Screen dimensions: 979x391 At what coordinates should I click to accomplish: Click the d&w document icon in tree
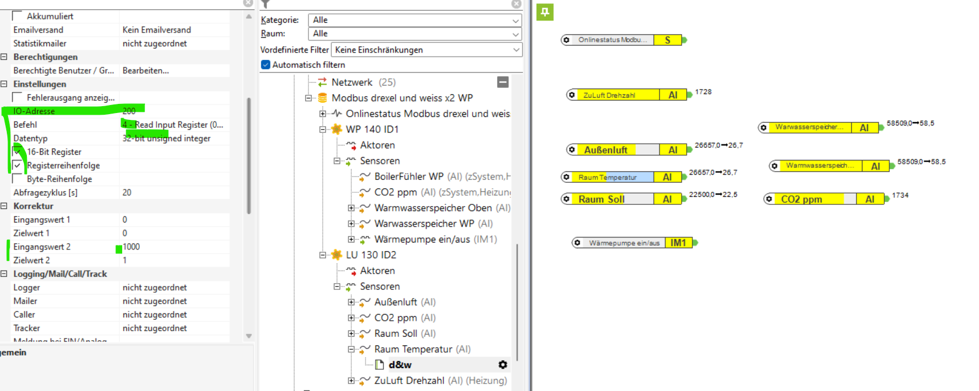click(379, 365)
